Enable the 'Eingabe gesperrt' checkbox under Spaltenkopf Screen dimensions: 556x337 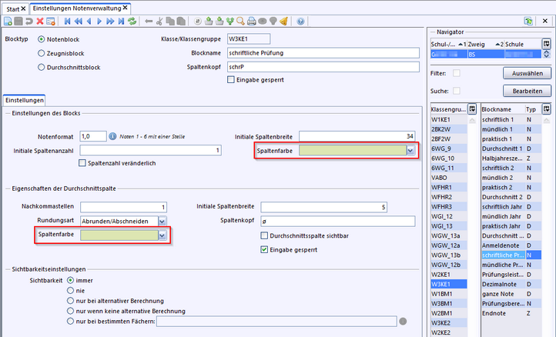(x=232, y=78)
